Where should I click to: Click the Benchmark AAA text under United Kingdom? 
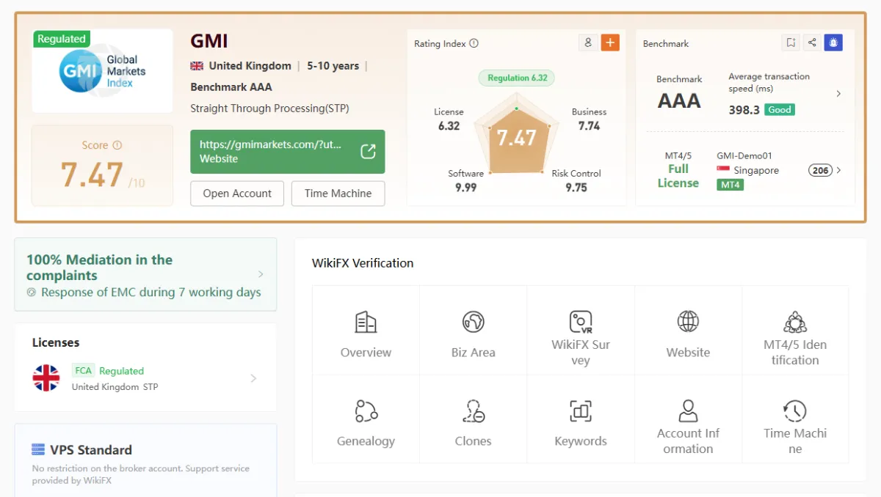tap(231, 86)
